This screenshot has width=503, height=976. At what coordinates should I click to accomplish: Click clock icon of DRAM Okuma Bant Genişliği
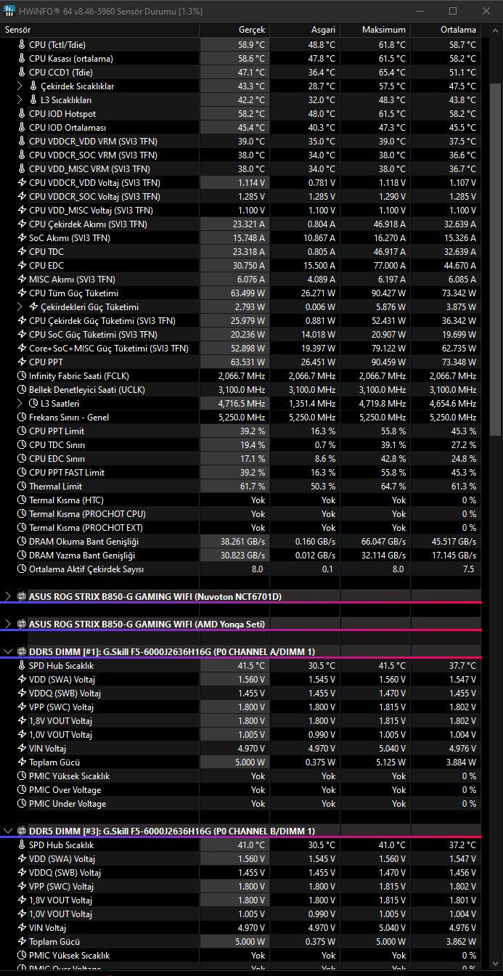click(21, 541)
